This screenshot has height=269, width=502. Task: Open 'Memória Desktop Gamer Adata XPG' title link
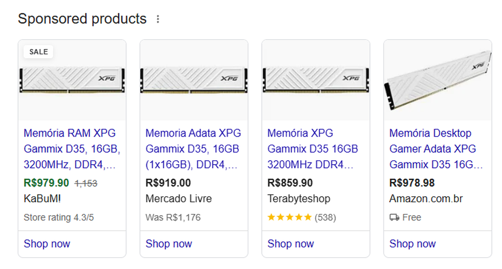click(436, 148)
